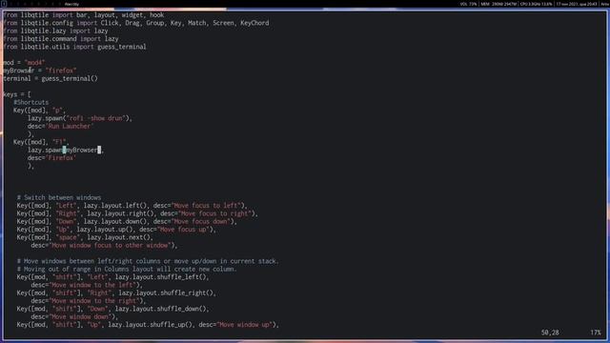This screenshot has height=343, width=610.
Task: Click the VOL volume widget
Action: [x=468, y=4]
